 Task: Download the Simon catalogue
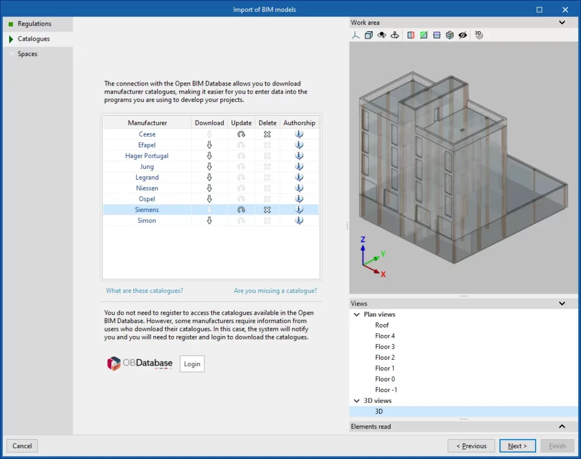click(209, 220)
